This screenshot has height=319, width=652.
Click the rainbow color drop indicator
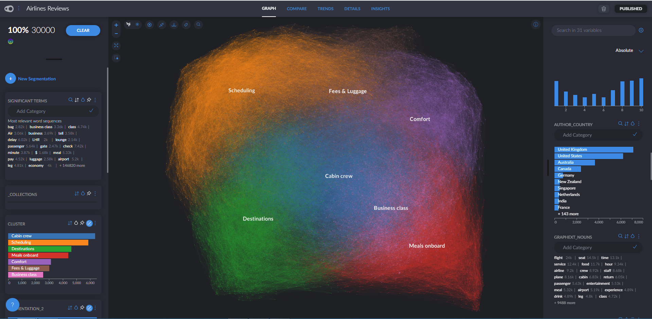tap(11, 41)
